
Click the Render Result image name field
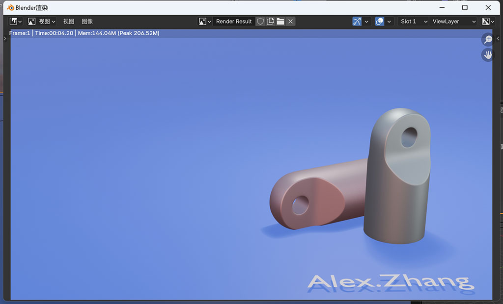(234, 22)
